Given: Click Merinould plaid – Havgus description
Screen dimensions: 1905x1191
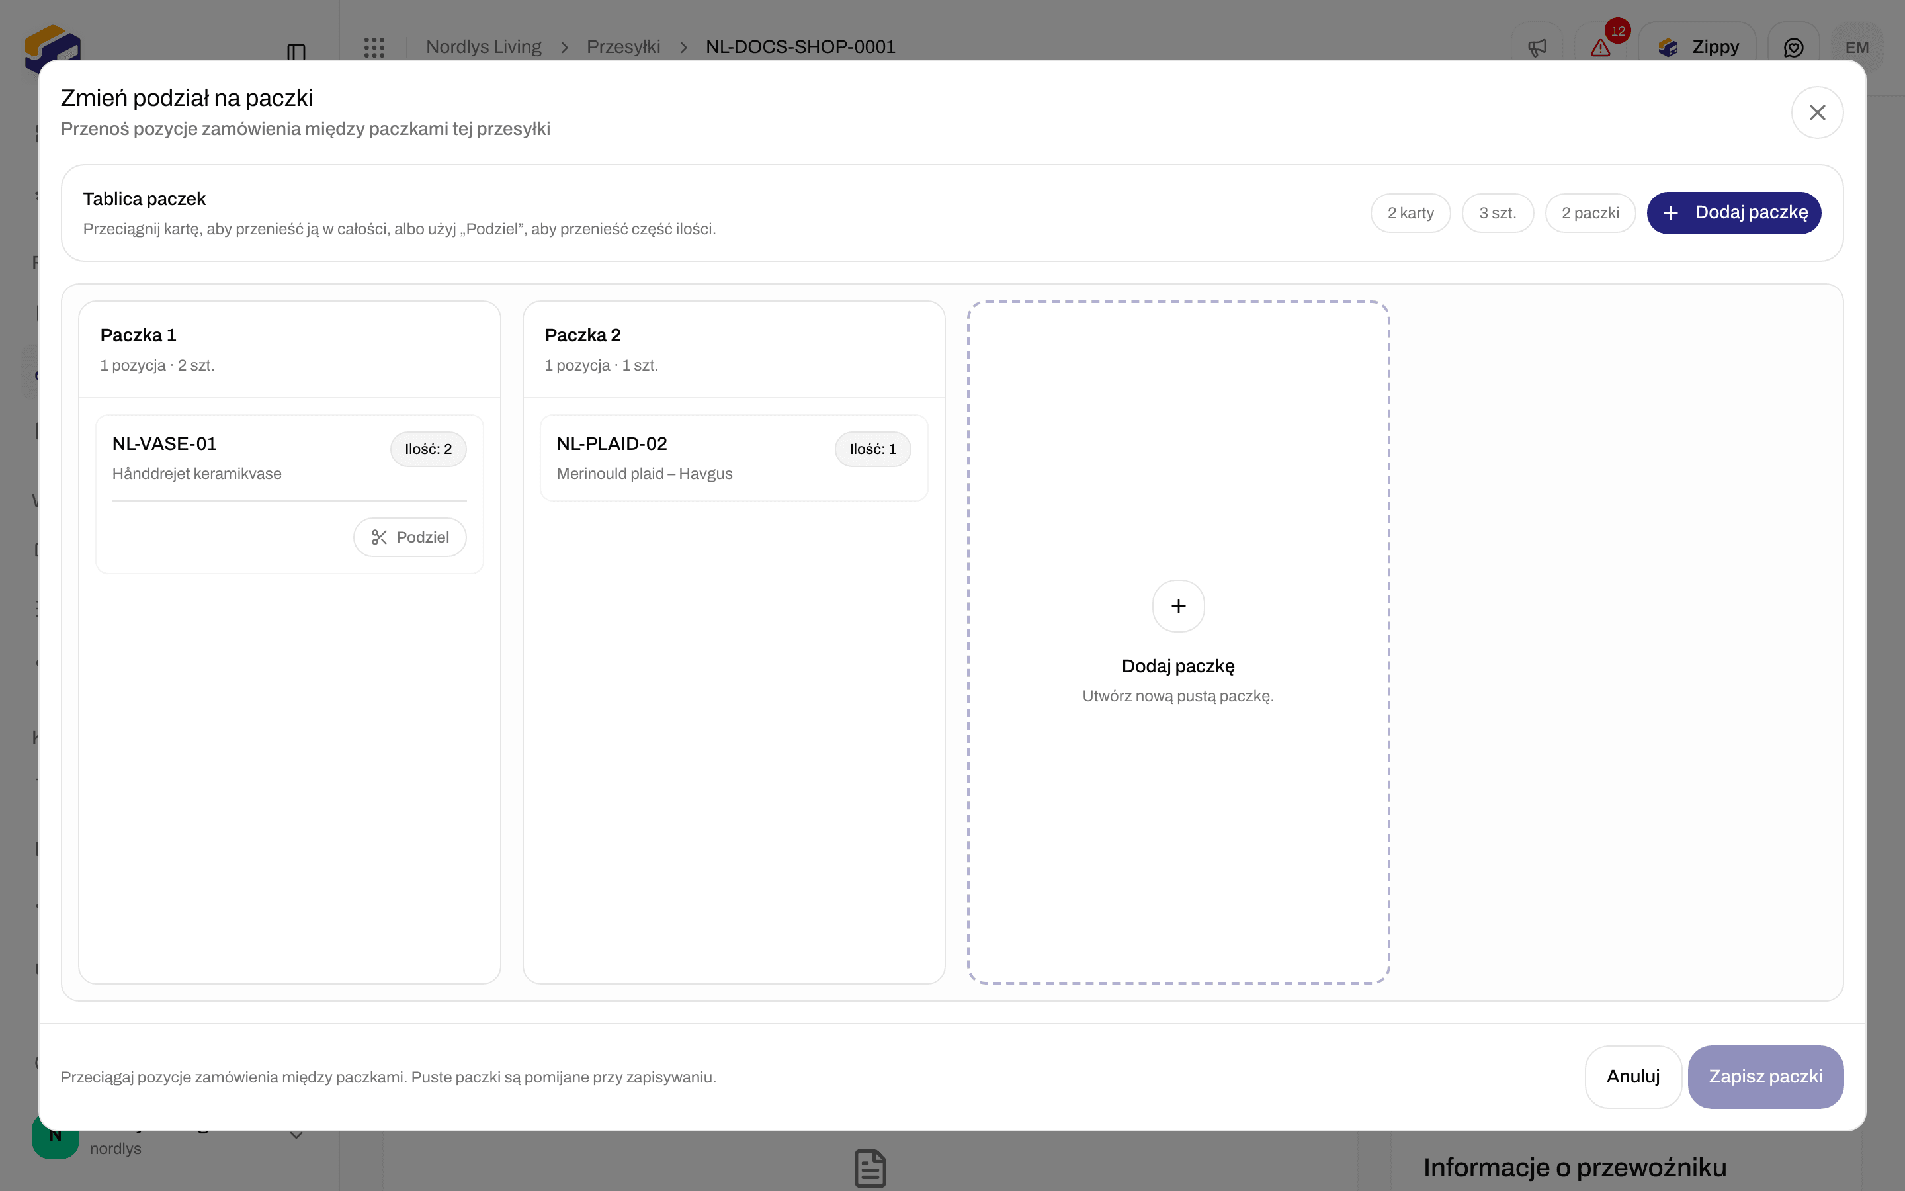Looking at the screenshot, I should coord(645,474).
